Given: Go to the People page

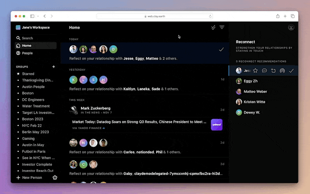Looking at the screenshot, I should click(27, 53).
